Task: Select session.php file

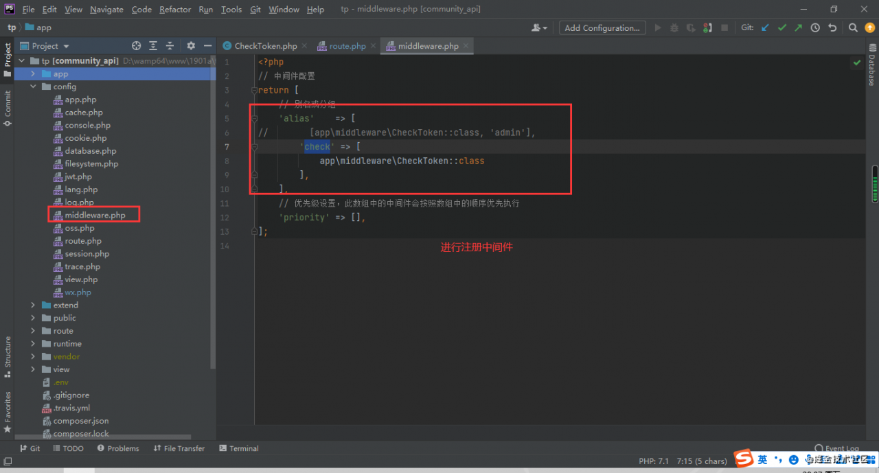Action: coord(87,253)
